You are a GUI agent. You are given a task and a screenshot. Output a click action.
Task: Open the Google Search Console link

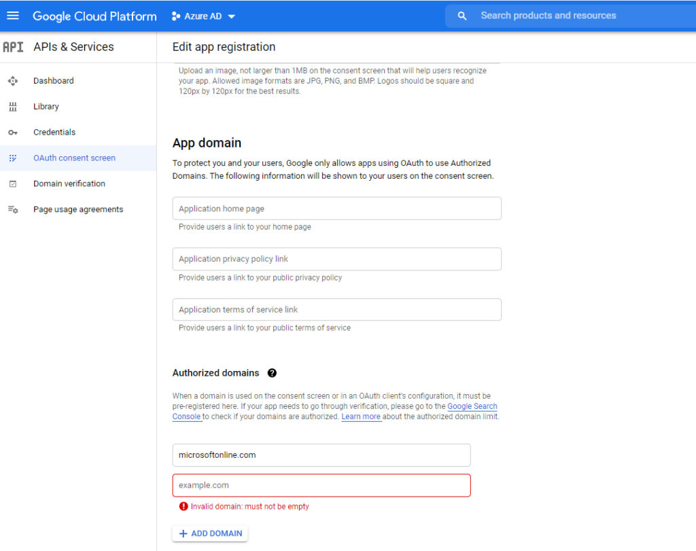(x=472, y=406)
